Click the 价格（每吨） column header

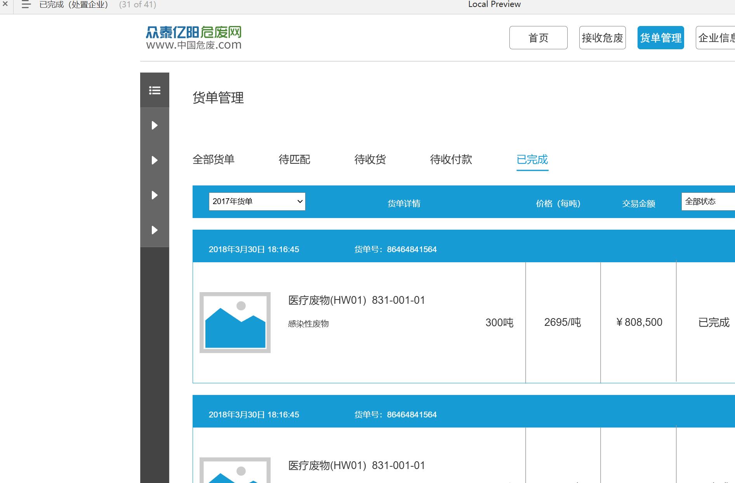coord(558,204)
